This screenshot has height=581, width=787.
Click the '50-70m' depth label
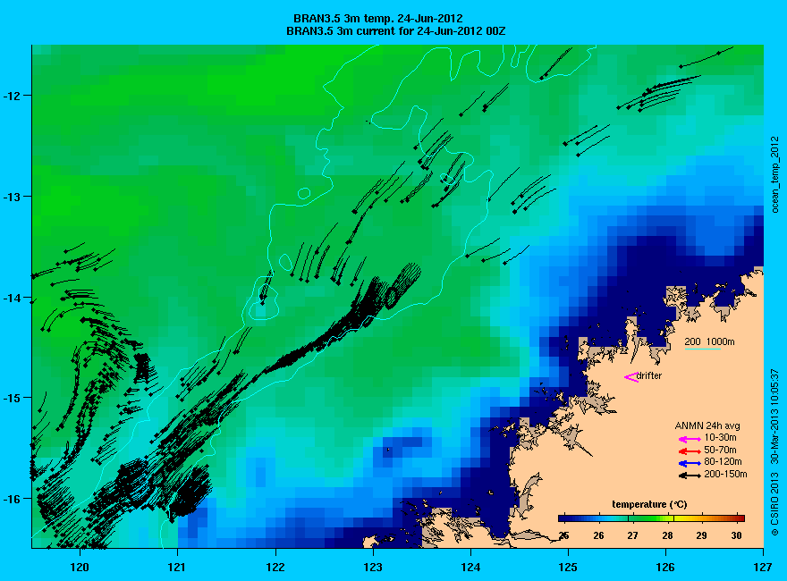coord(720,450)
